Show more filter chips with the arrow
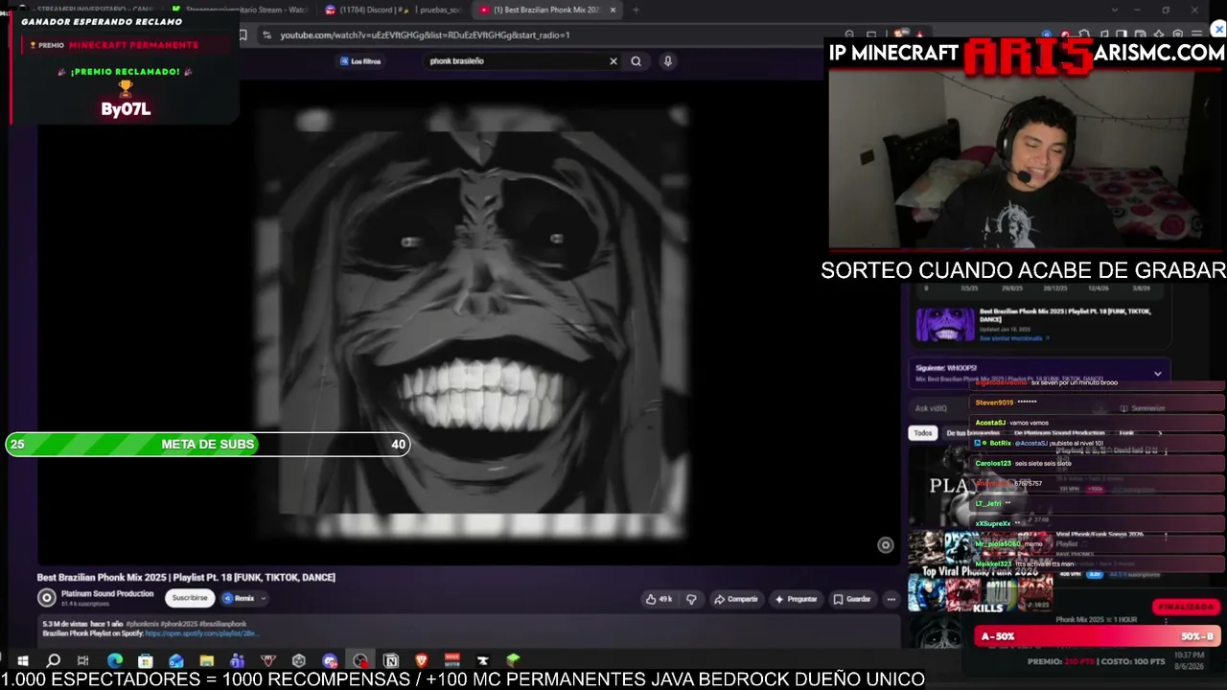This screenshot has width=1227, height=690. [1160, 433]
